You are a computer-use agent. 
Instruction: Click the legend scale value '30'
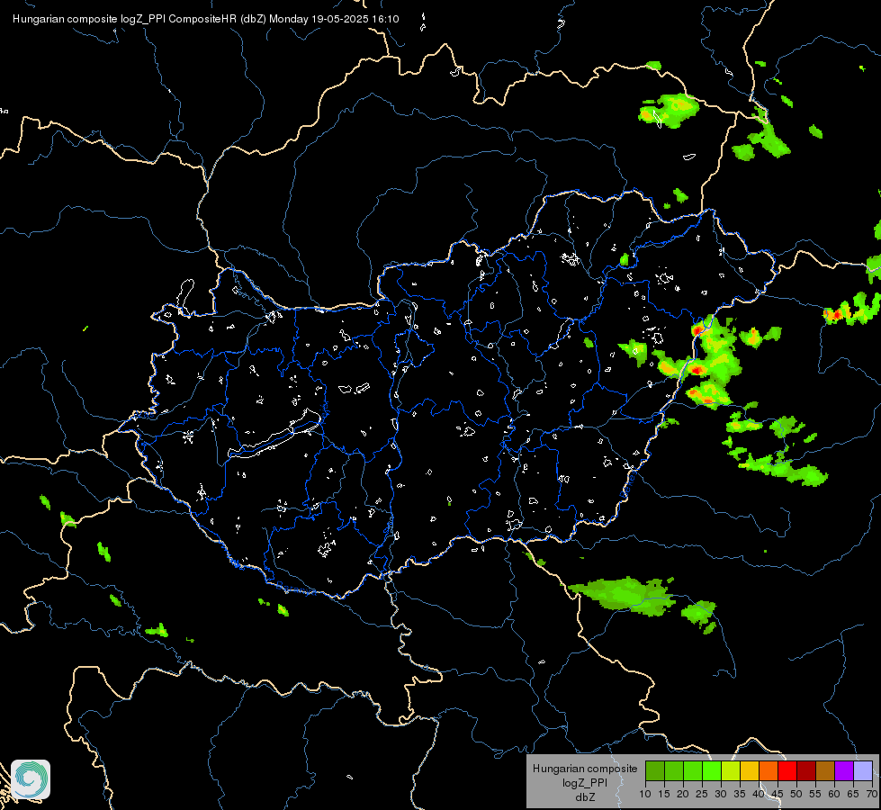721,794
